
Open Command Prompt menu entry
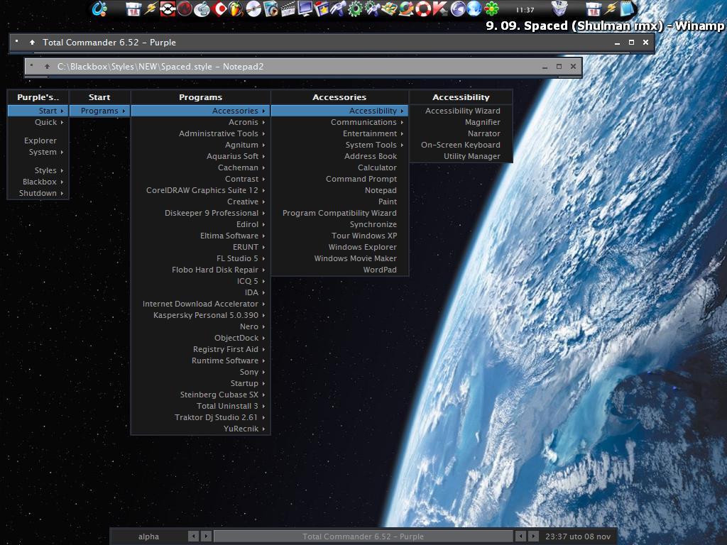pos(339,179)
